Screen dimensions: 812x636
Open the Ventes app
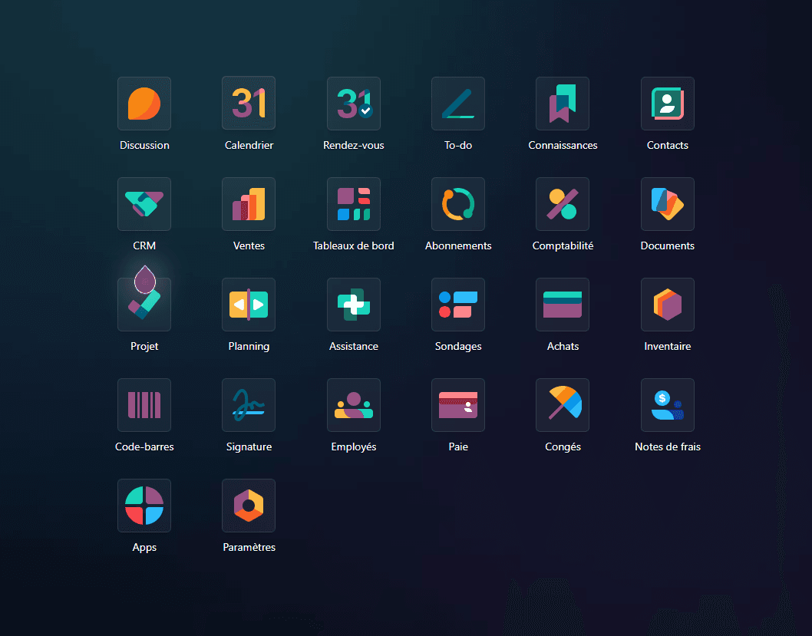click(x=249, y=204)
